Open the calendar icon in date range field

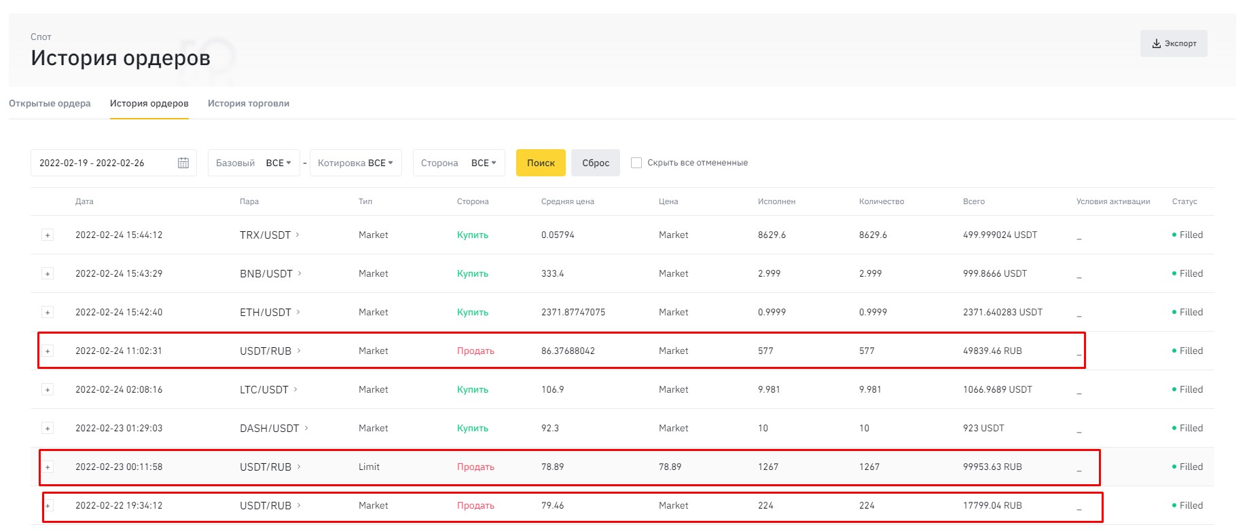click(x=183, y=163)
